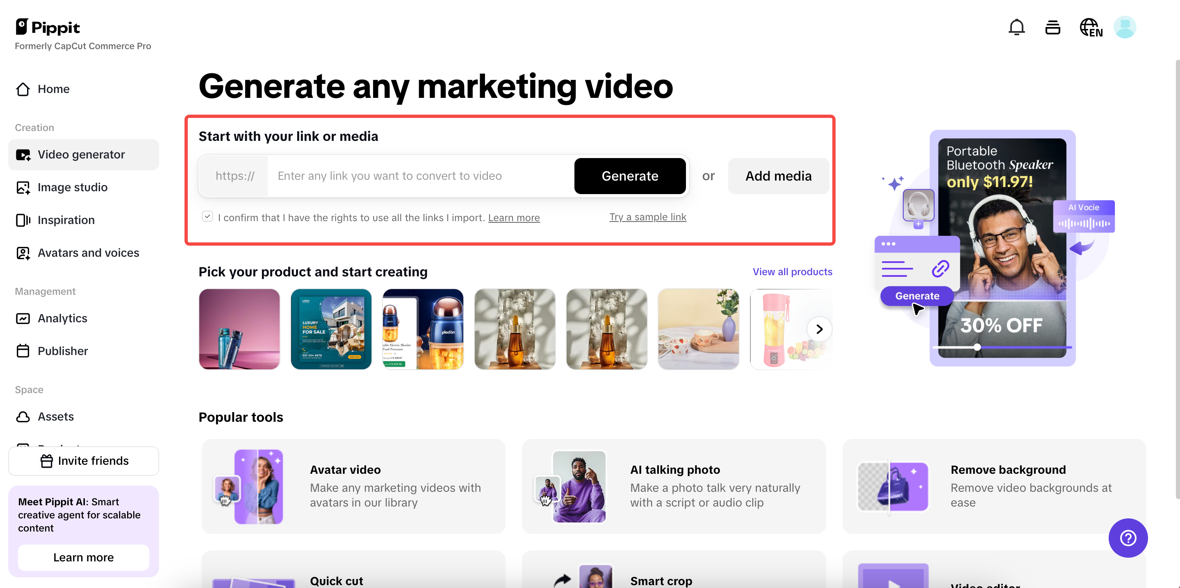1180x588 pixels.
Task: Show next products with arrow
Action: point(820,329)
